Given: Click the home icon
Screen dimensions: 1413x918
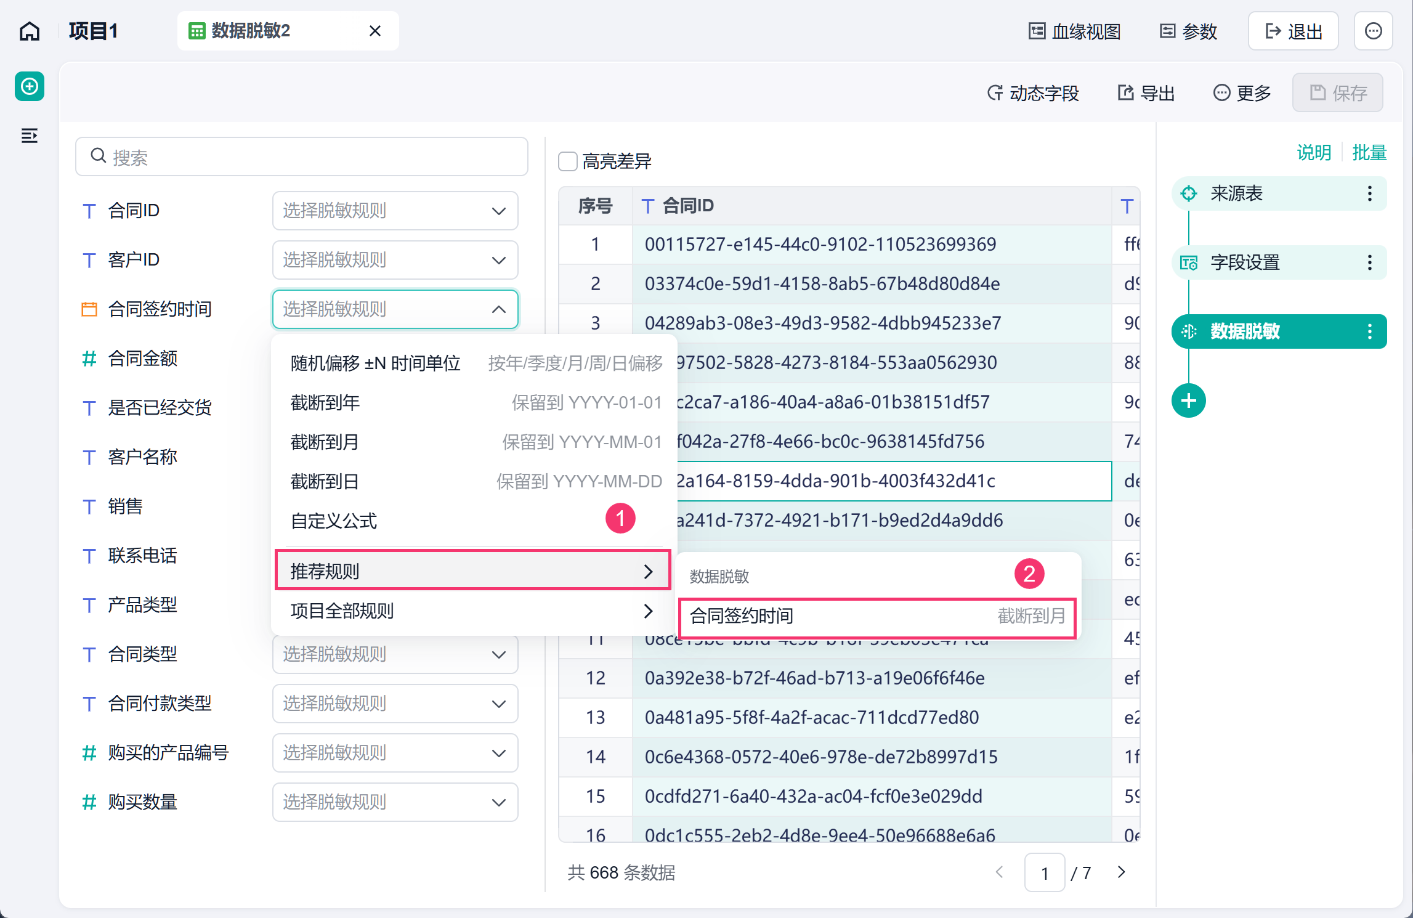Looking at the screenshot, I should point(30,31).
